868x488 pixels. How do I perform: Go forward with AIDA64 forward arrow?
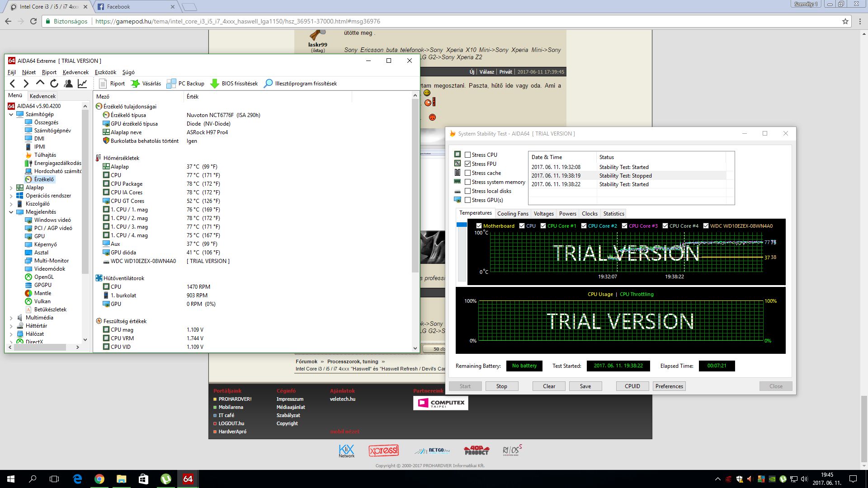point(26,84)
